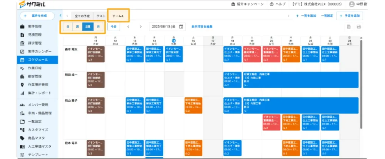
Task: Open the 全ての予定 tab
Action: click(x=82, y=16)
